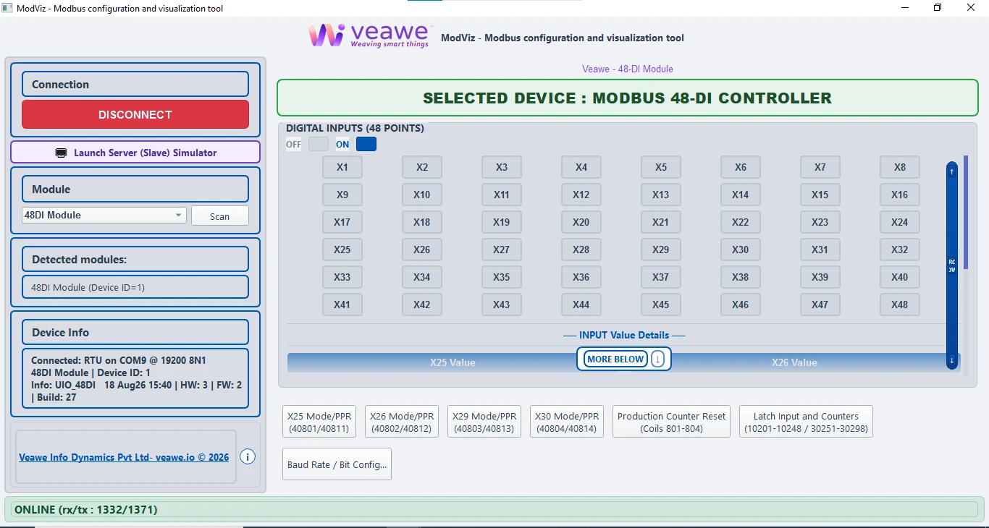
Task: Toggle digital input X1
Action: pos(342,167)
